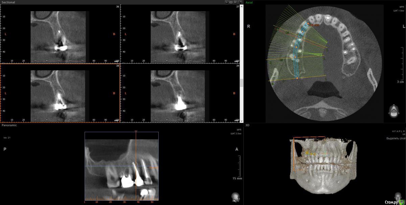Click the Panoramic panel title

click(x=9, y=125)
